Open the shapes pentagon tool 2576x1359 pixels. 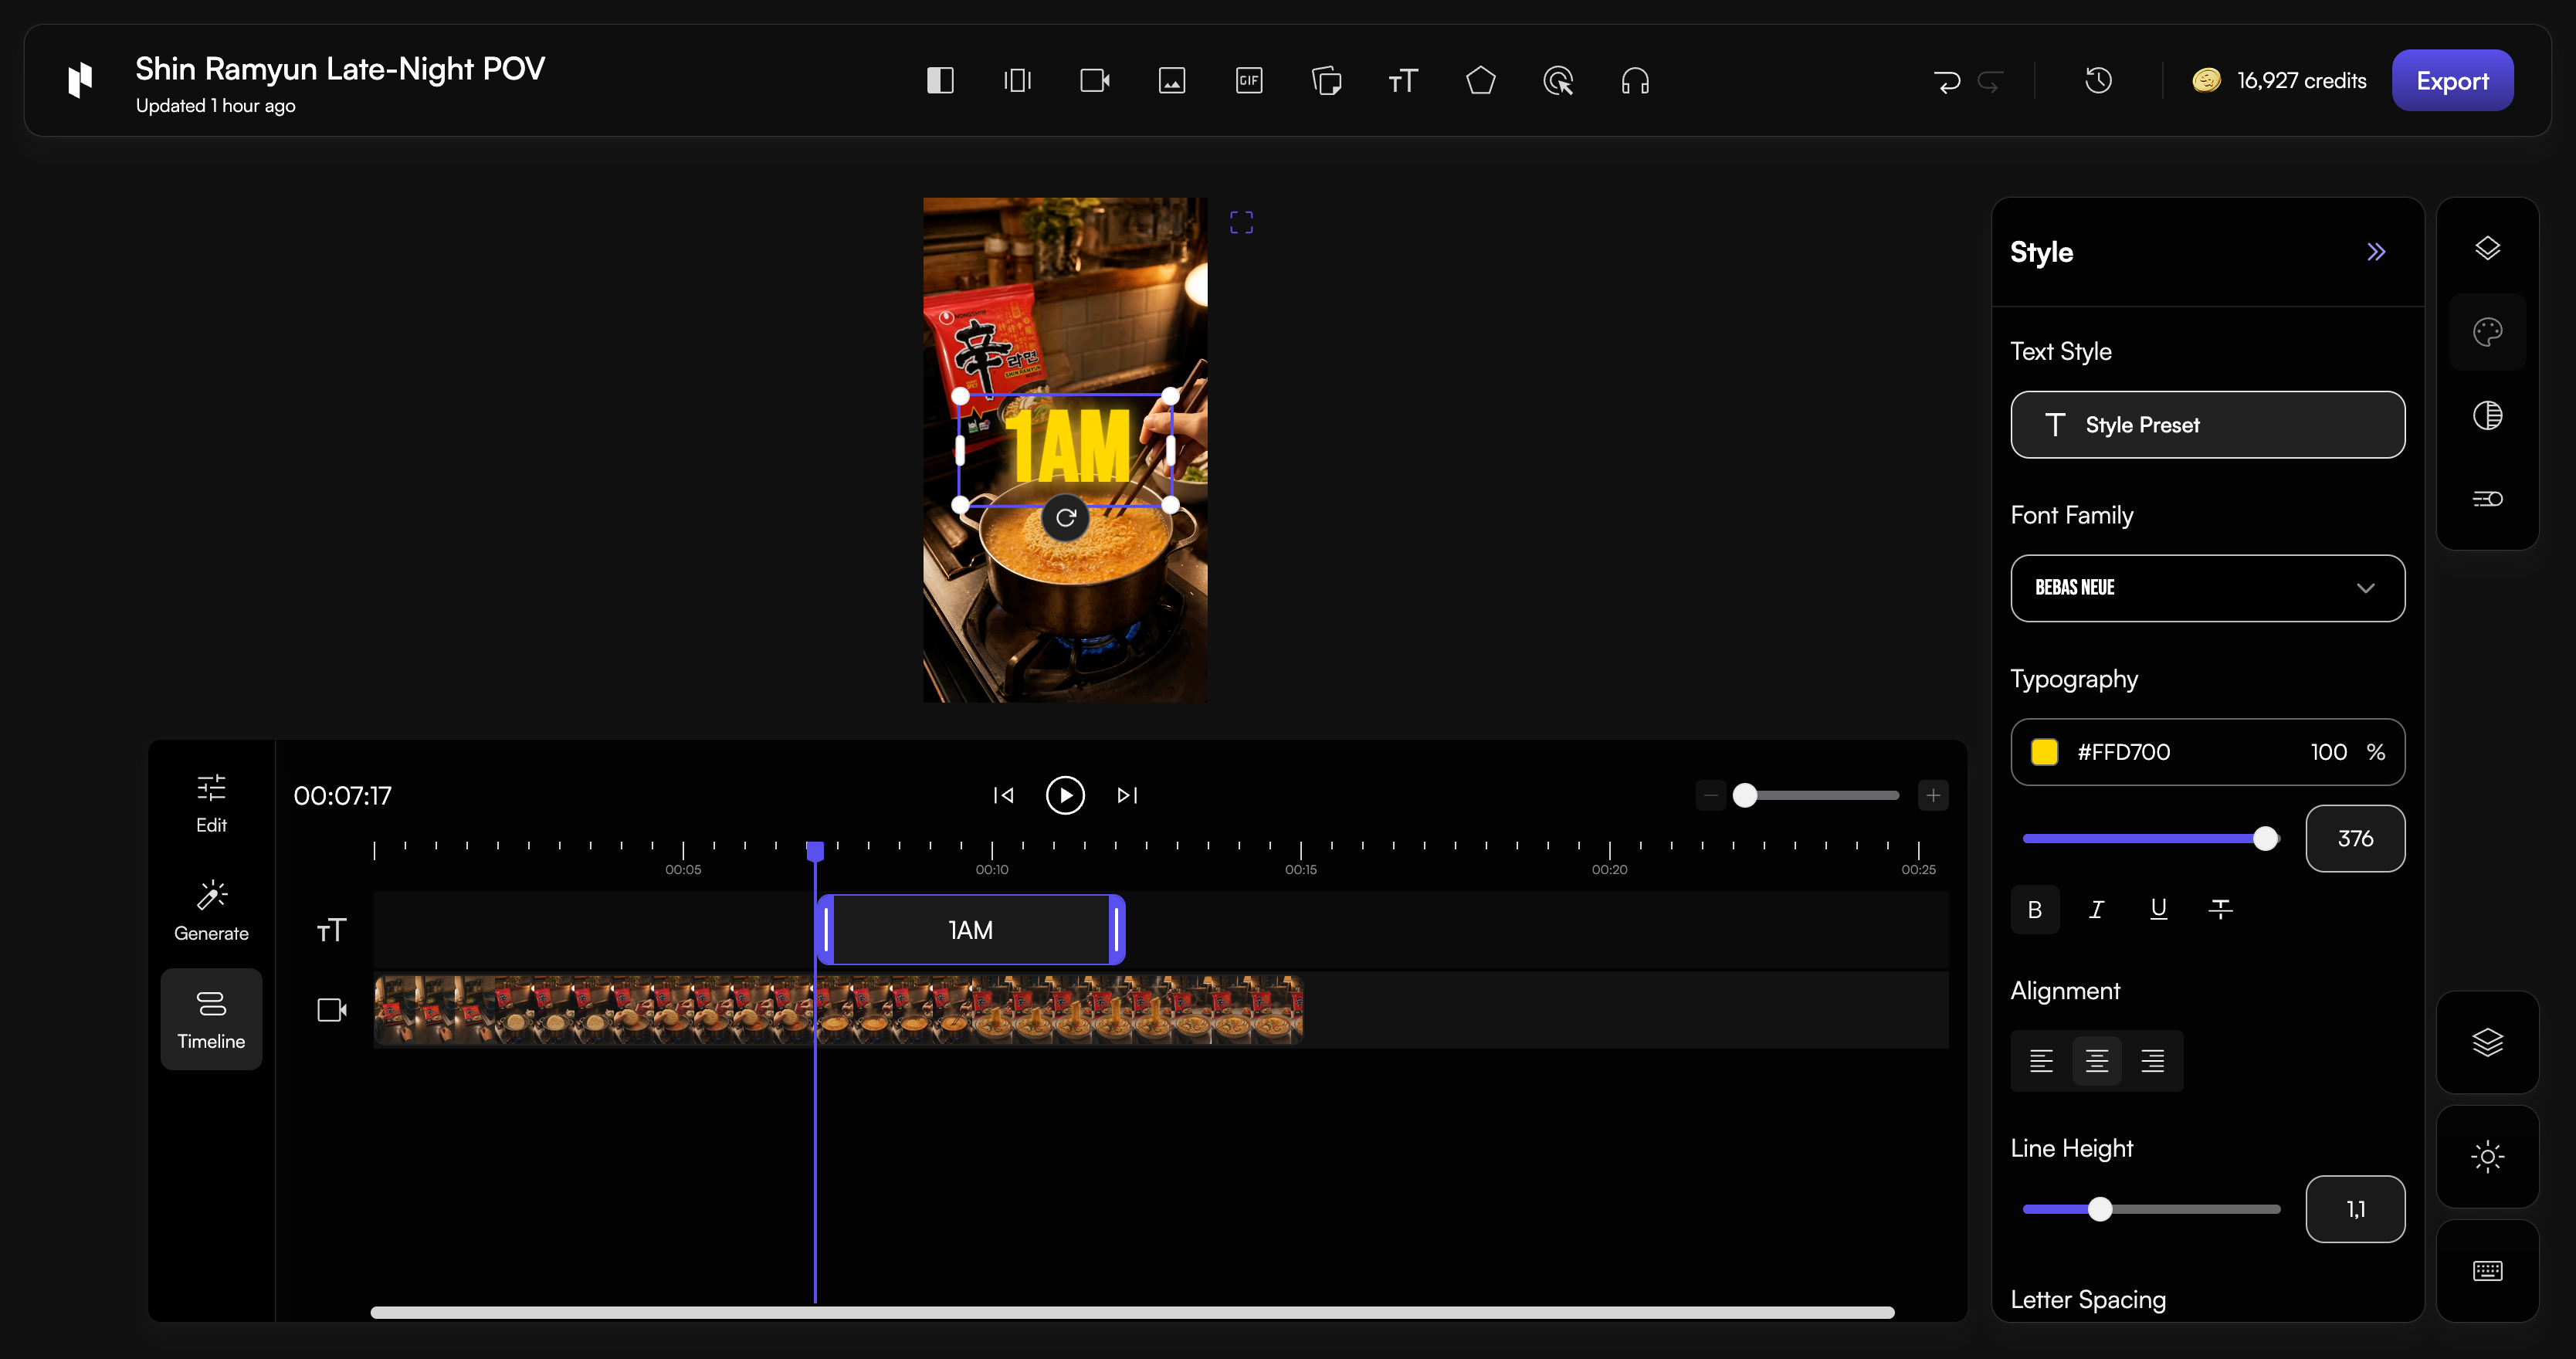coord(1481,80)
